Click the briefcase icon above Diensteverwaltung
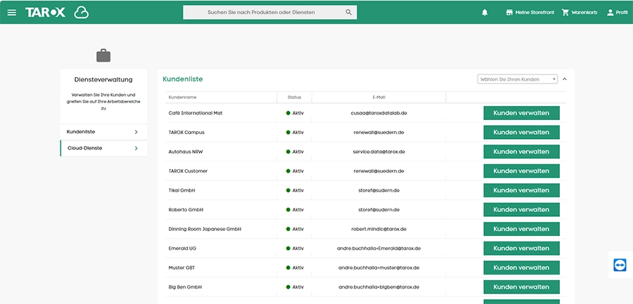Viewport: 633px width, 304px height. tap(103, 55)
